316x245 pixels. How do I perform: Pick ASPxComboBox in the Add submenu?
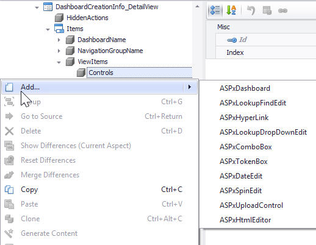[x=246, y=147]
